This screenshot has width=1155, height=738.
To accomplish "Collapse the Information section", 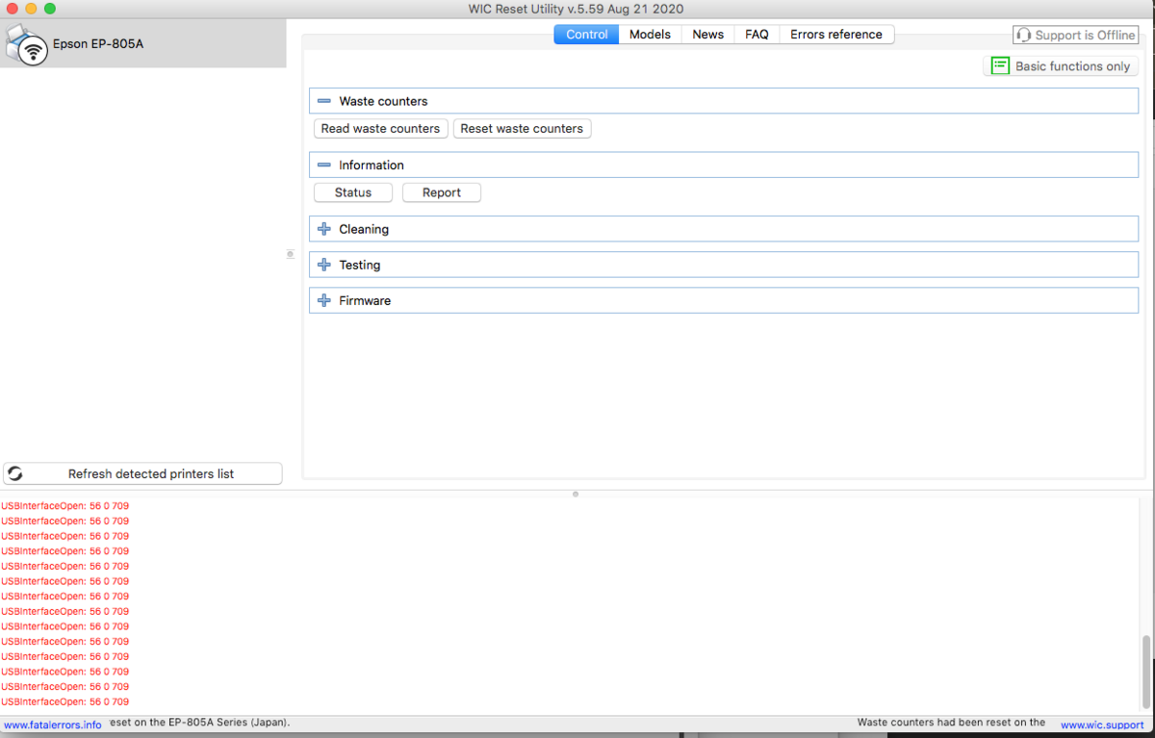I will tap(324, 165).
